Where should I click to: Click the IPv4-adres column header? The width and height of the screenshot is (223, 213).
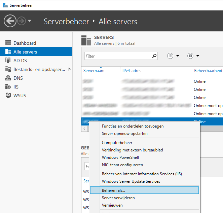(132, 71)
